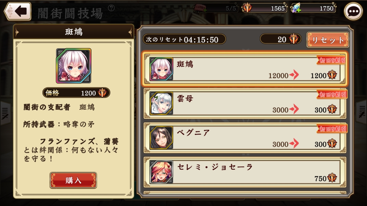Click the リセット reset button
The image size is (367, 206).
coord(328,40)
